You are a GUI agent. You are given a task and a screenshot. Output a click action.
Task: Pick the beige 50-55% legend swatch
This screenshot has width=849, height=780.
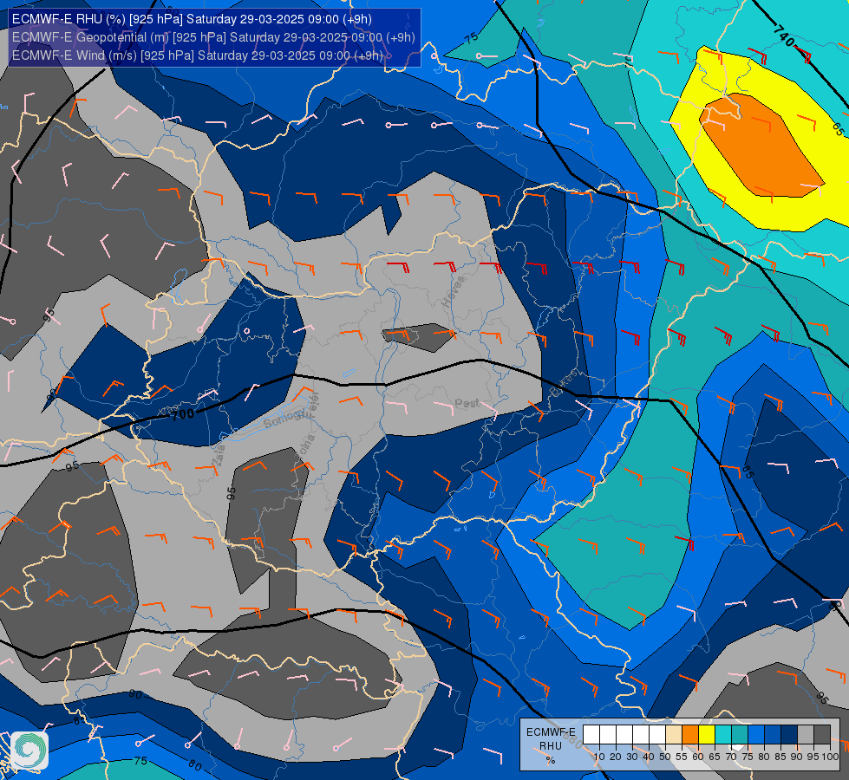pos(674,735)
